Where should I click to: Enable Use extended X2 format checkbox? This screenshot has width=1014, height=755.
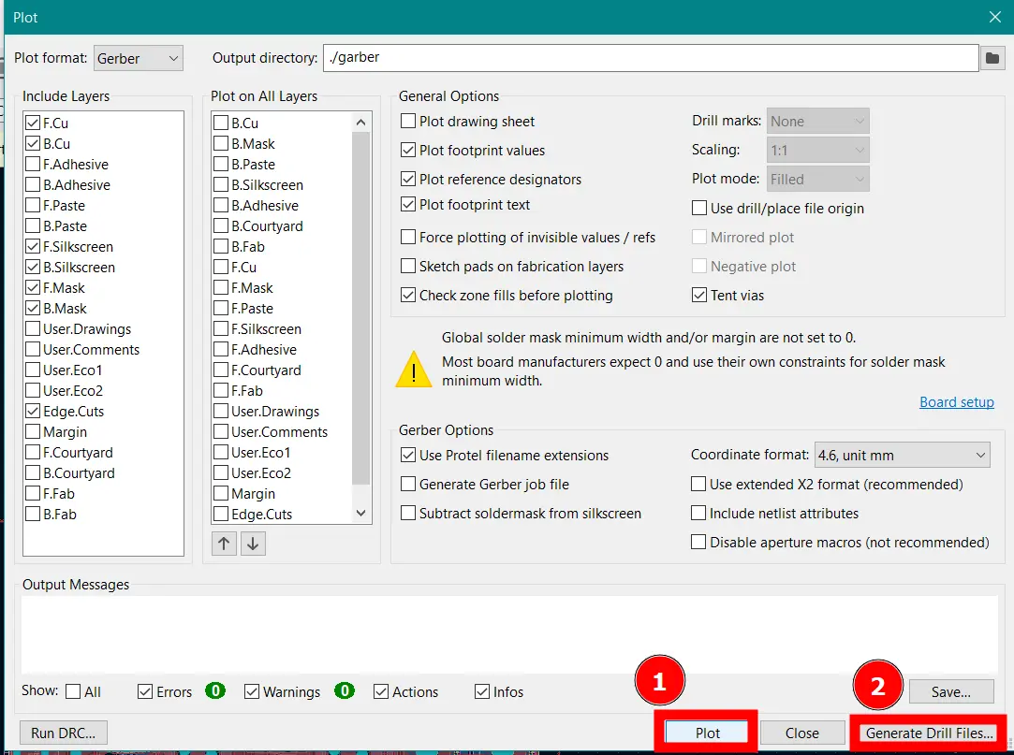(698, 485)
